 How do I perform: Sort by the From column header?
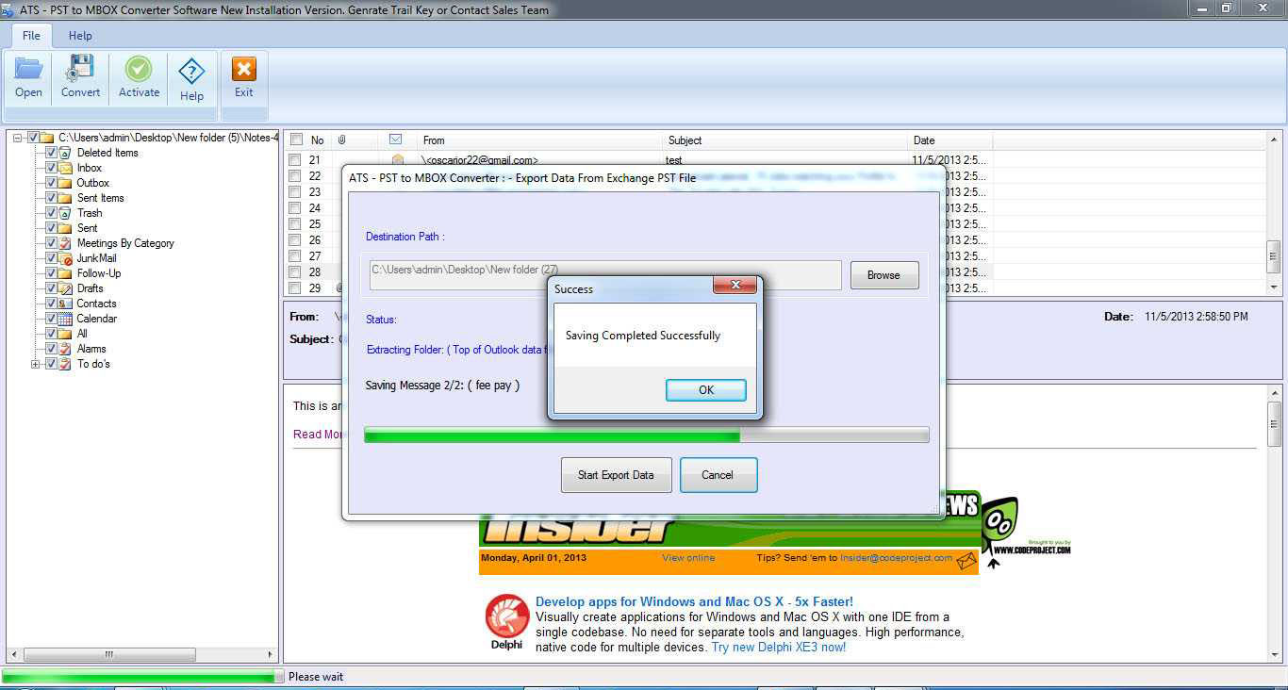pos(434,140)
